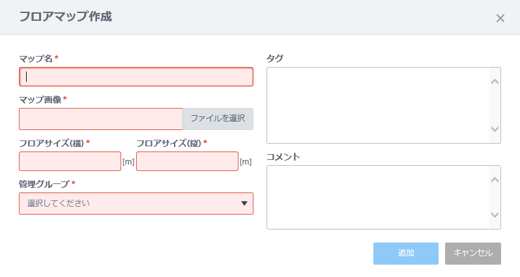Viewport: 520px width, 277px height.
Task: Click the 管理グループ field label
Action: [x=44, y=183]
